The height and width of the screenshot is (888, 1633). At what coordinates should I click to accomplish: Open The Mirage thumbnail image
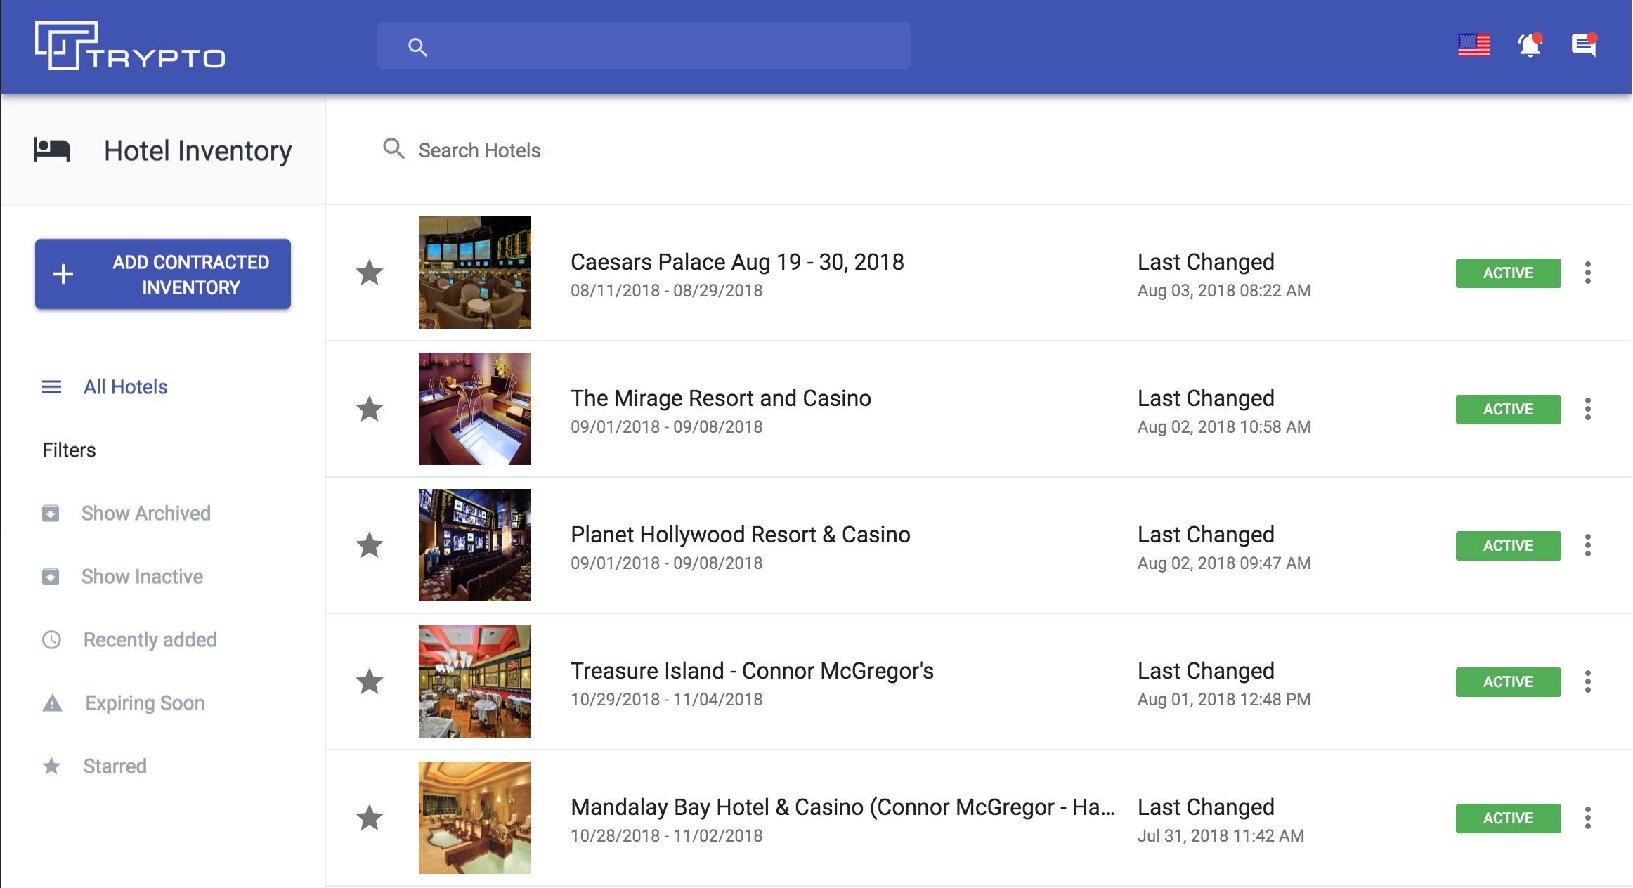[x=475, y=409]
